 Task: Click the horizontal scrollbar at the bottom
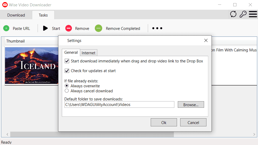pos(92,134)
